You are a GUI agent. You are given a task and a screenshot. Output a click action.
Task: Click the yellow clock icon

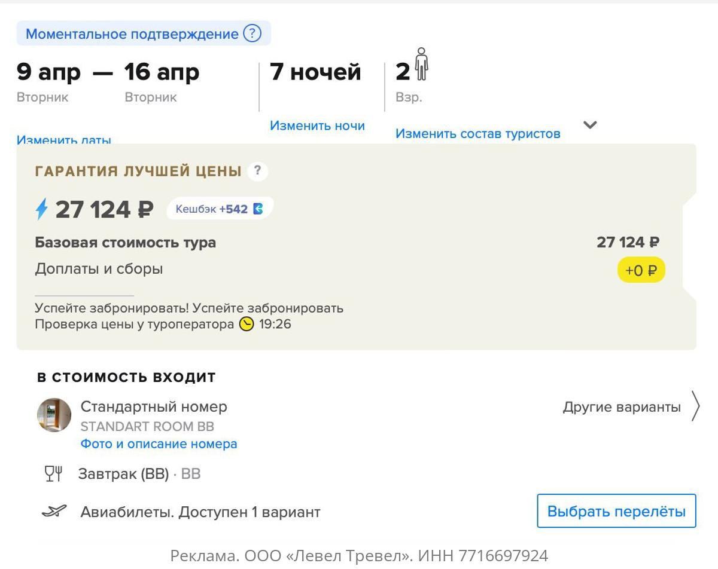tap(247, 325)
